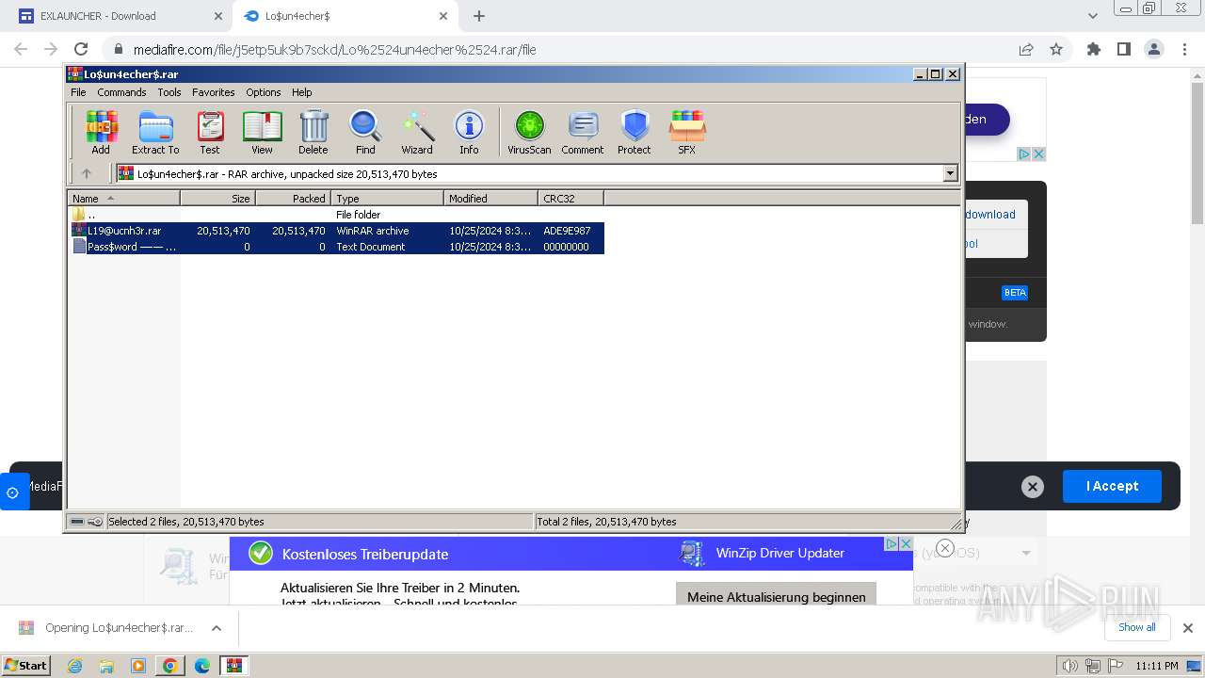Select the parent folder '..' row
This screenshot has height=678, width=1205.
337,215
